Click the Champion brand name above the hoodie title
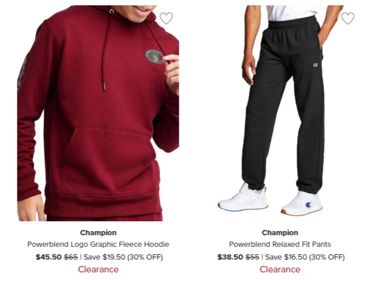Image resolution: width=379 pixels, height=281 pixels. [x=98, y=233]
